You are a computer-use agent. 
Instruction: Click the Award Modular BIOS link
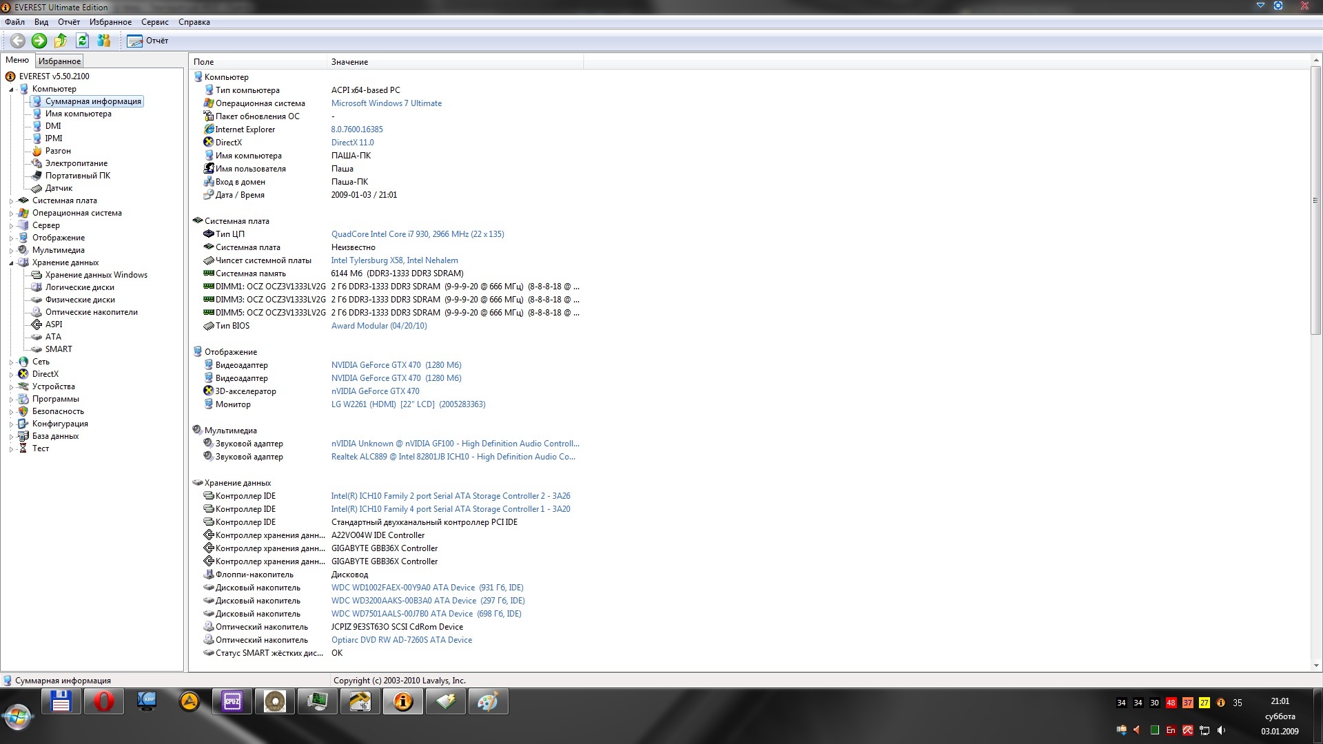point(379,326)
